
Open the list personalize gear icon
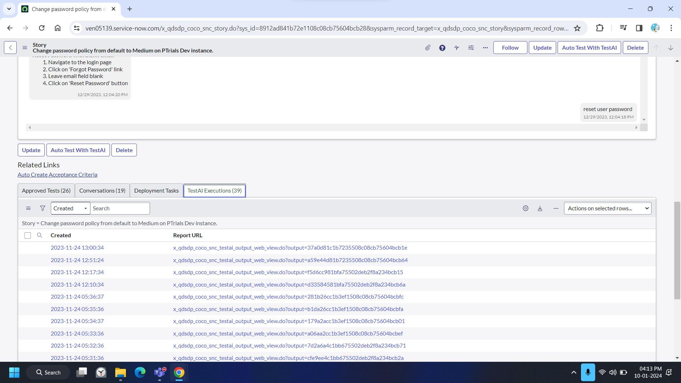526,208
